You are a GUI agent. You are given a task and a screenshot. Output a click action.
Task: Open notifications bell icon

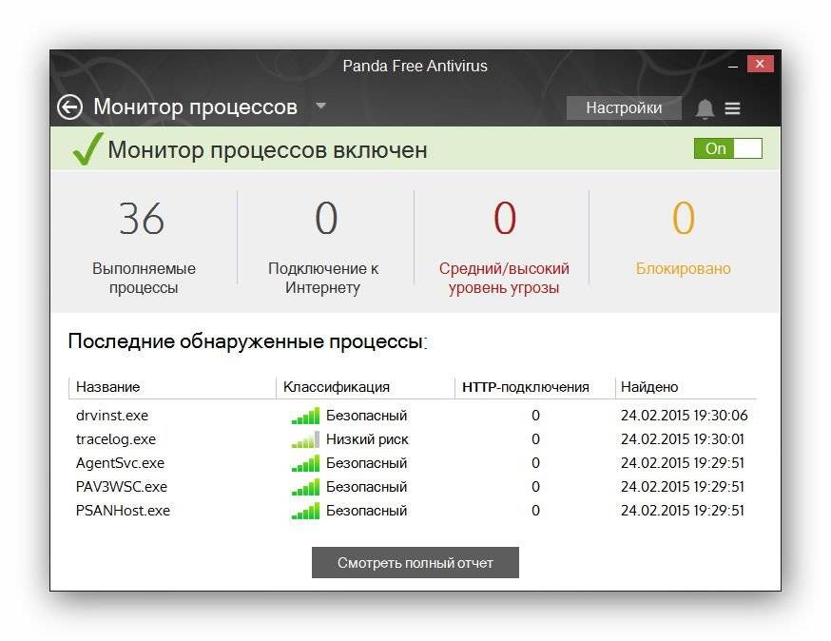pyautogui.click(x=705, y=108)
